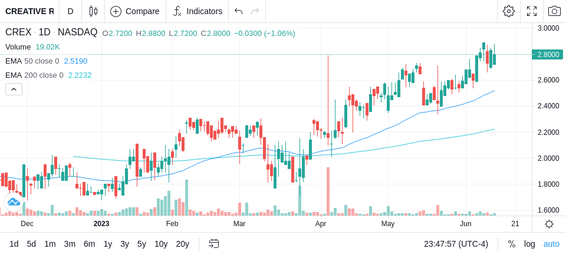Toggle percent scale mode

click(512, 244)
